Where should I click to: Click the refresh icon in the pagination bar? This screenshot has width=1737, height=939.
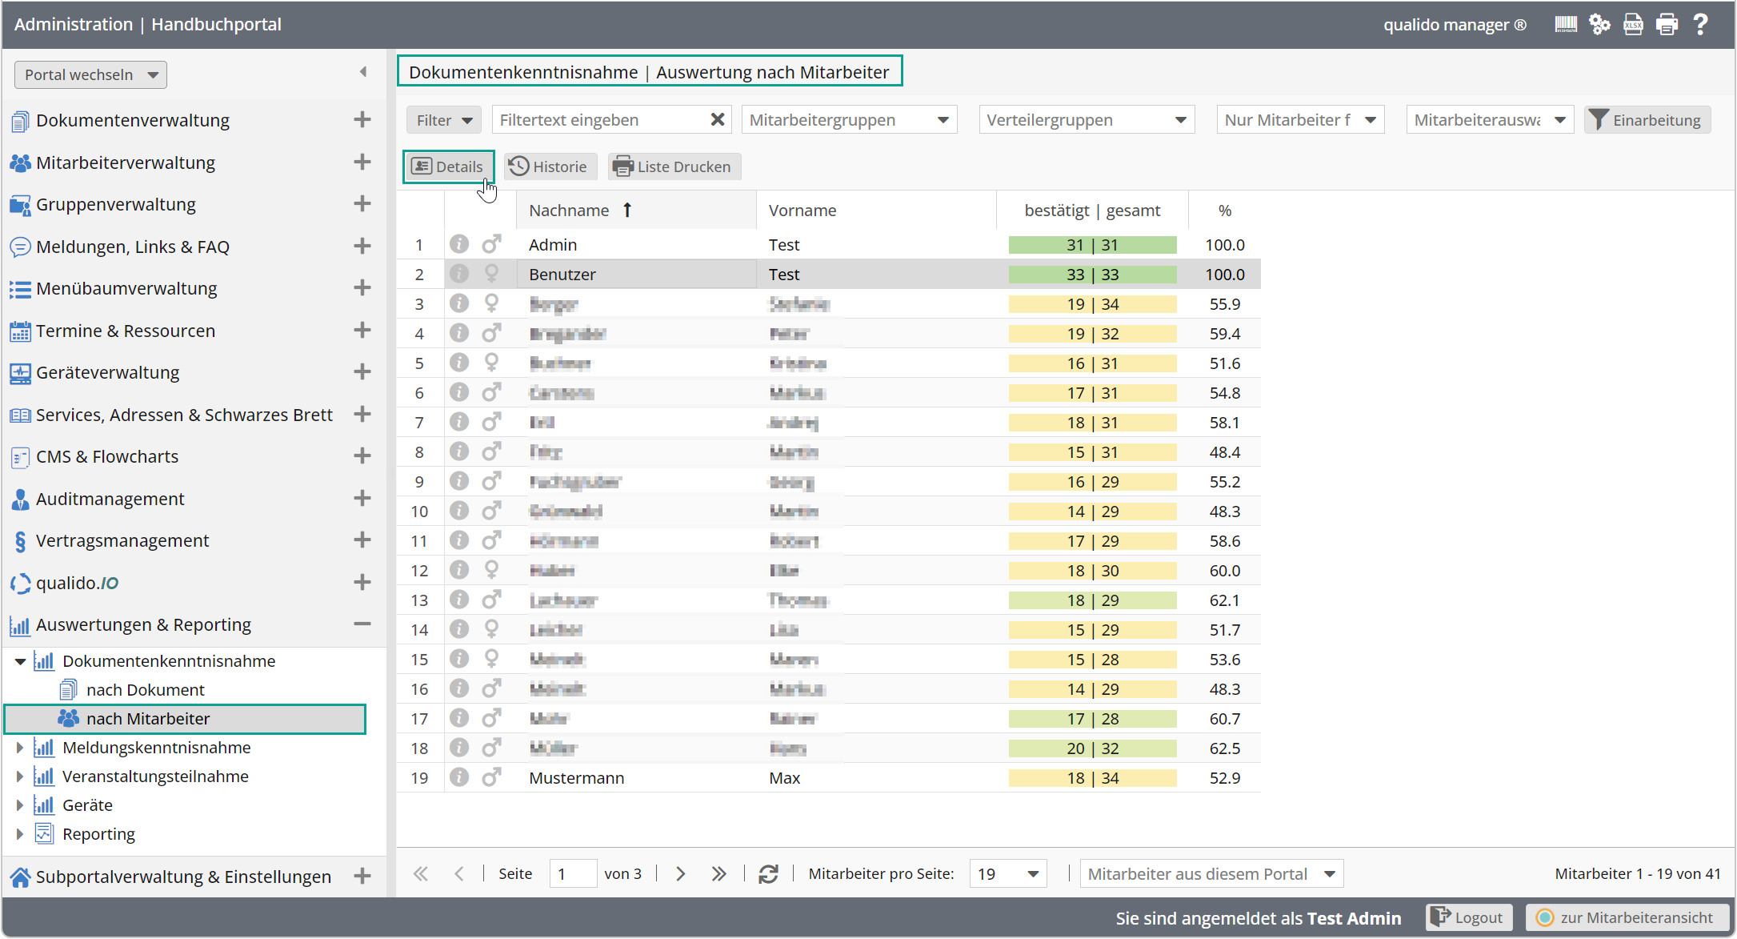tap(768, 874)
